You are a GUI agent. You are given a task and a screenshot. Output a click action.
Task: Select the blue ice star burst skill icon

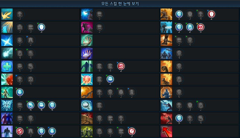click(7, 40)
